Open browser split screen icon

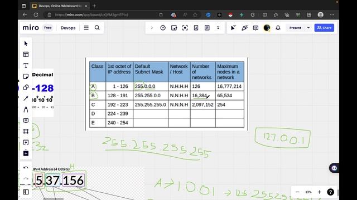point(264,15)
